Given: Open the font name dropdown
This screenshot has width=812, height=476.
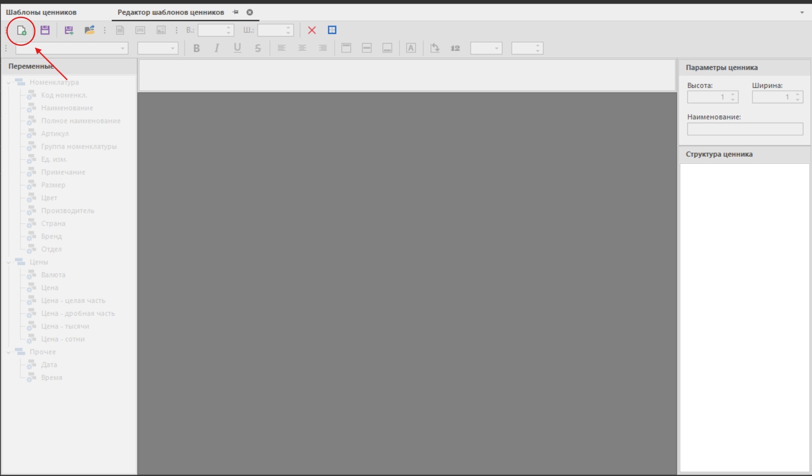Looking at the screenshot, I should click(x=123, y=48).
